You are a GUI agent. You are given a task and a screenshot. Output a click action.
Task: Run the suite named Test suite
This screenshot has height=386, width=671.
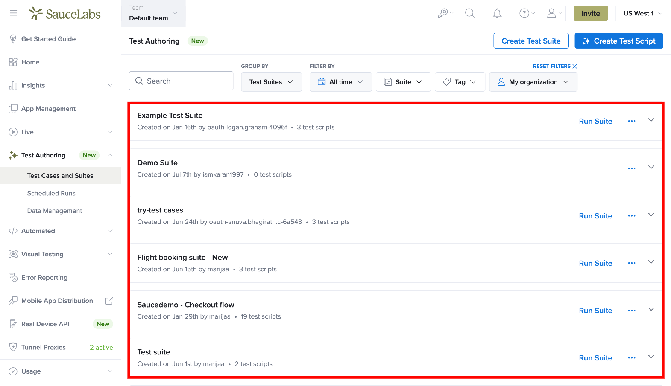(x=595, y=358)
